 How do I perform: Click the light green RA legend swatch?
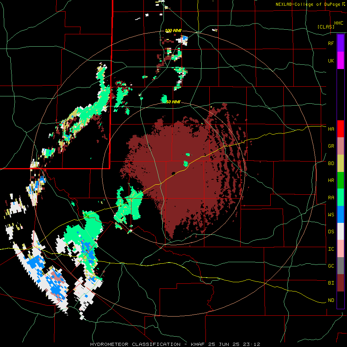tap(340, 197)
